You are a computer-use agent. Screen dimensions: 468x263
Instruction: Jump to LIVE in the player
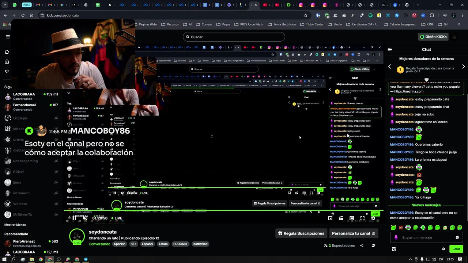pyautogui.click(x=117, y=218)
